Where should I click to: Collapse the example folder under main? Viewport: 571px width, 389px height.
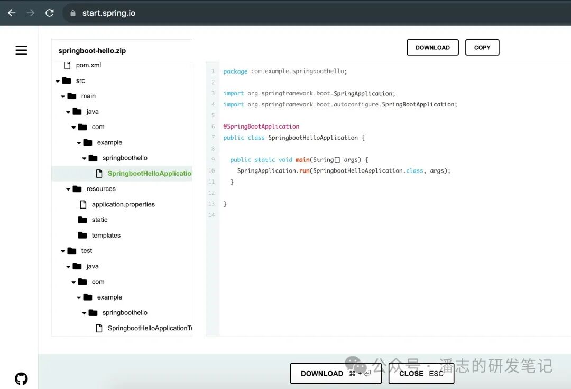pyautogui.click(x=79, y=143)
